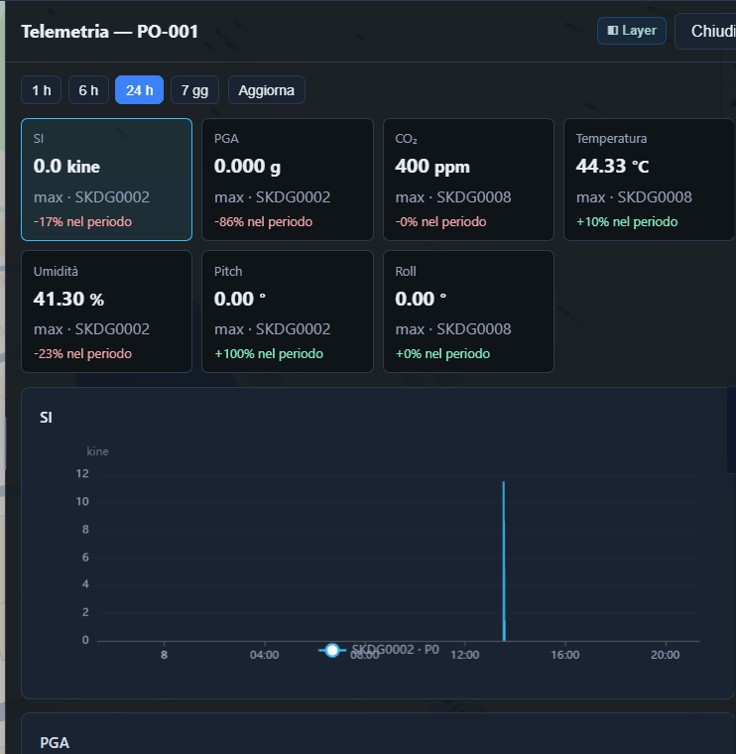Select the SI metric card
Viewport: 736px width, 754px height.
(107, 180)
